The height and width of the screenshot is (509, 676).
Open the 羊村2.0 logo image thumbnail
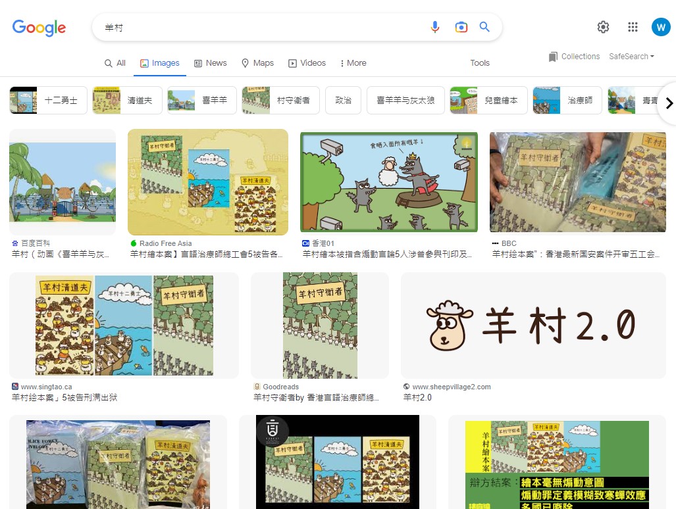[x=533, y=325]
